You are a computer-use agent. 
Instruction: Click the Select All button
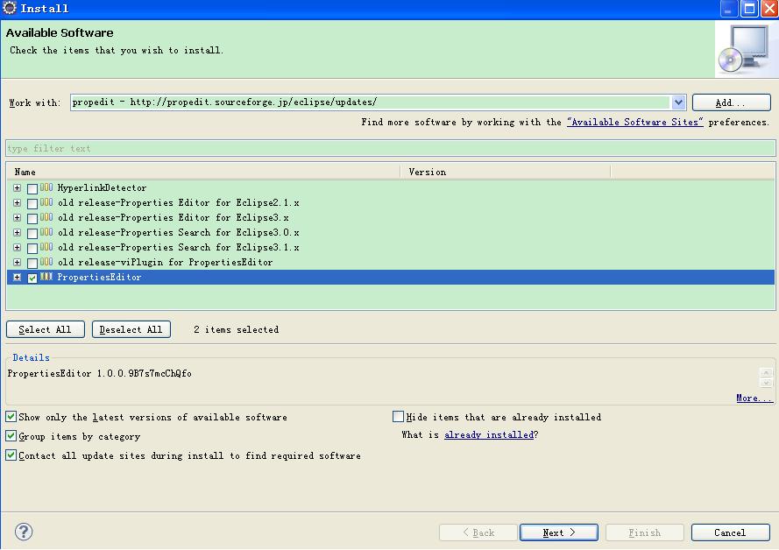46,329
